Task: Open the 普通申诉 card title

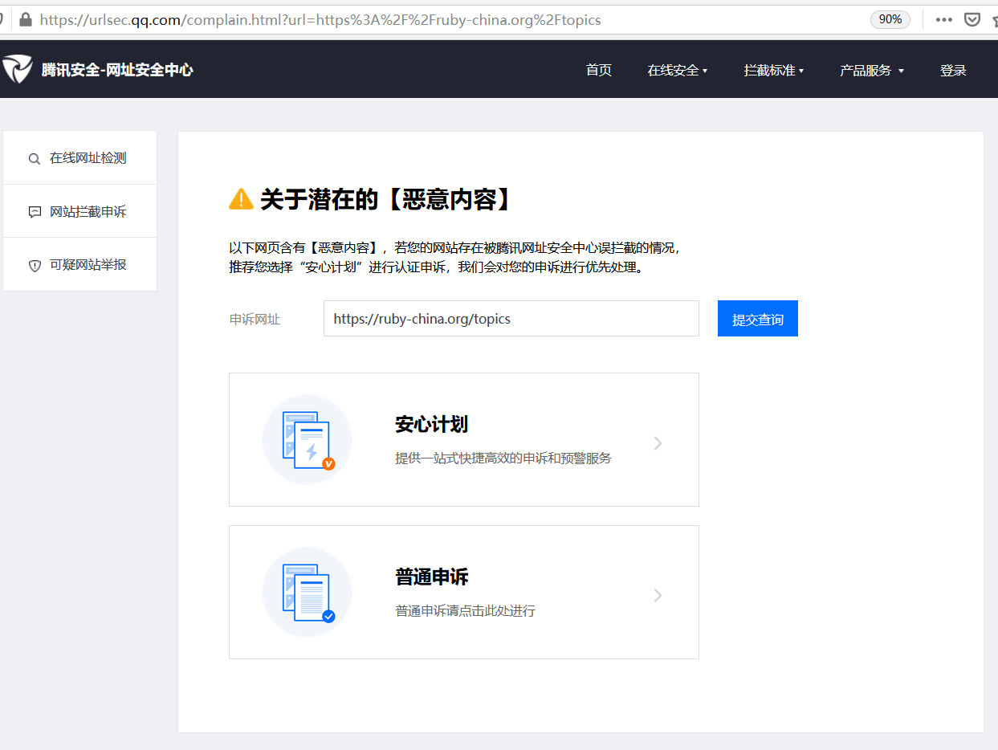Action: click(432, 577)
